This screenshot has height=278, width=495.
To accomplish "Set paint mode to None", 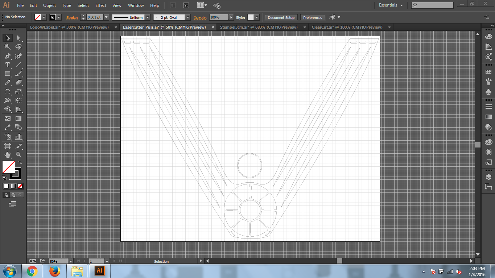I will (20, 186).
